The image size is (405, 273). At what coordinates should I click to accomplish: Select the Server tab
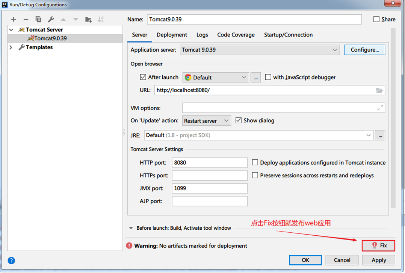(139, 35)
